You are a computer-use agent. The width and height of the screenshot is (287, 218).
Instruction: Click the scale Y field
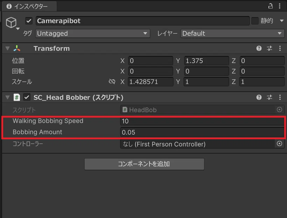pyautogui.click(x=206, y=82)
